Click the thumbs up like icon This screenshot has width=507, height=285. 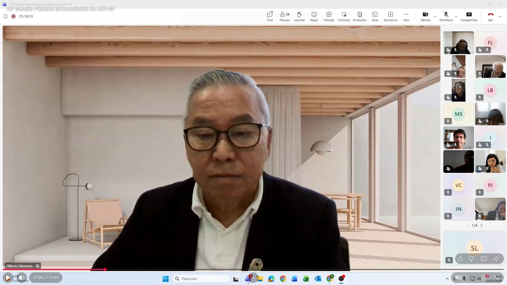(460, 259)
